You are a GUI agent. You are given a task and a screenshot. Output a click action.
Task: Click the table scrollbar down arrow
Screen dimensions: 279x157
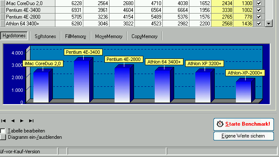point(269,24)
